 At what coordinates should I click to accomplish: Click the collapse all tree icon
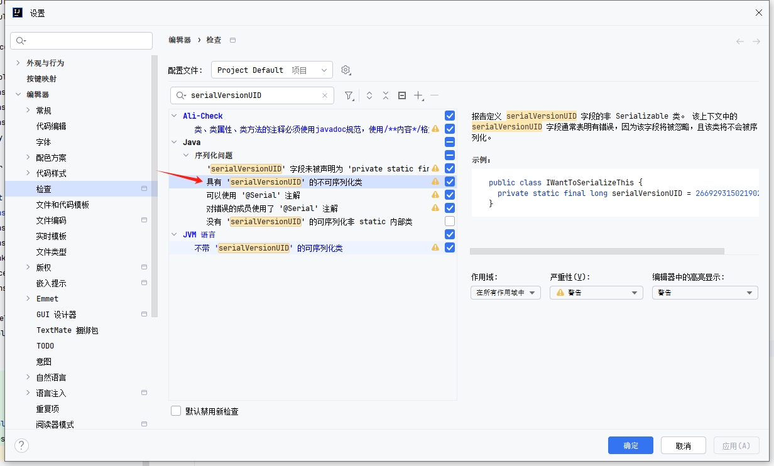(x=385, y=95)
